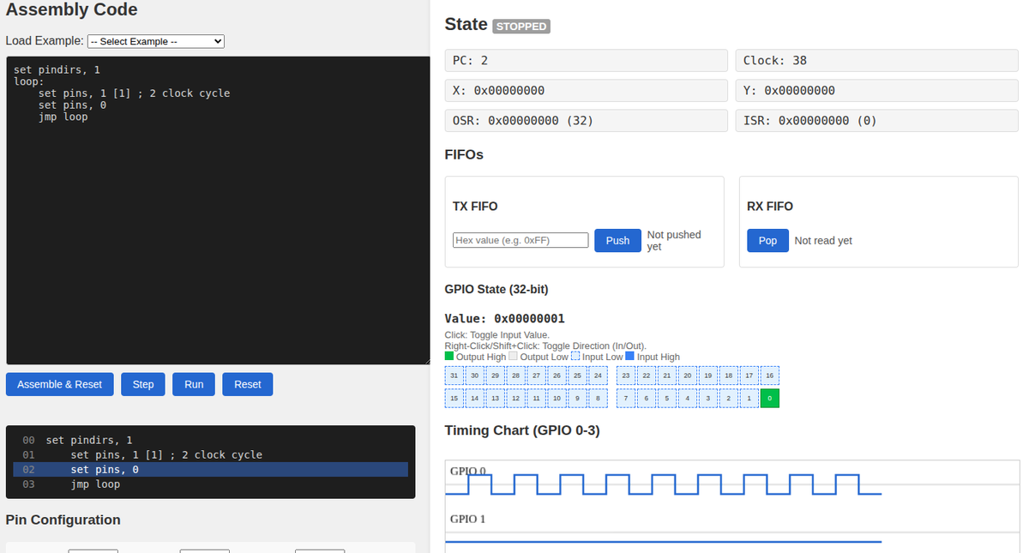
Task: Toggle GPIO pin 6 box
Action: pyautogui.click(x=647, y=398)
